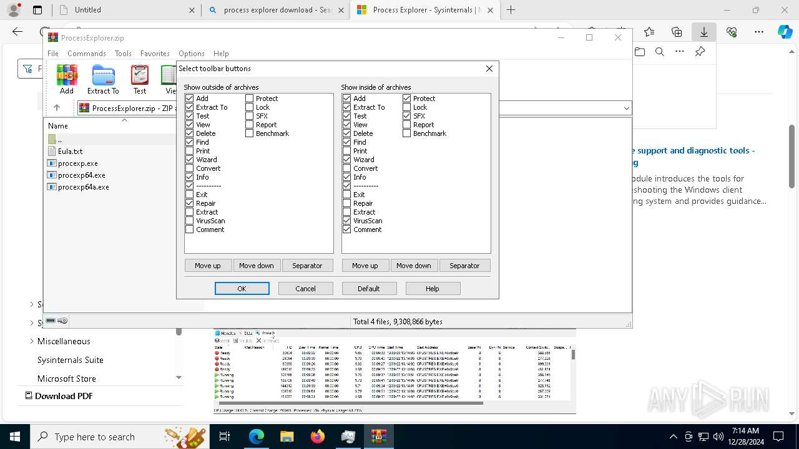The height and width of the screenshot is (449, 799).
Task: Open WinRAR Commands menu
Action: click(x=87, y=54)
